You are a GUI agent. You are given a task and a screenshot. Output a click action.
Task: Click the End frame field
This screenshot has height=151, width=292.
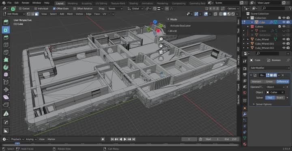(x=230, y=139)
